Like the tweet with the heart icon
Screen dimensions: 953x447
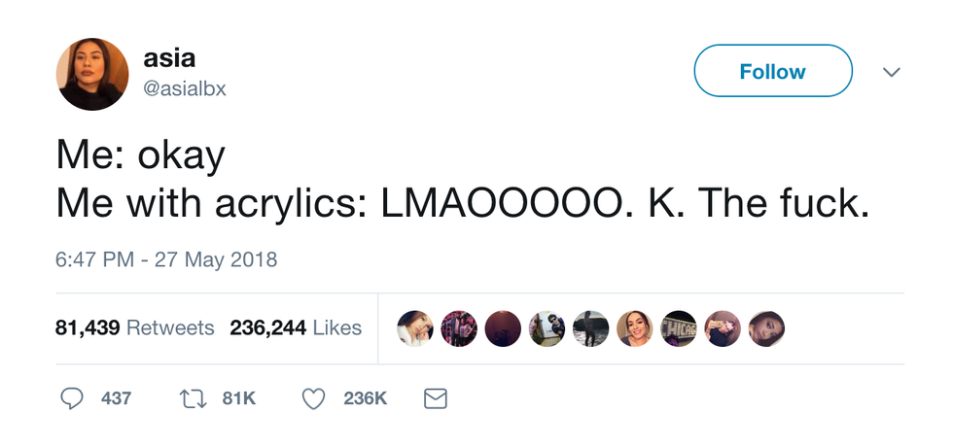pyautogui.click(x=312, y=397)
